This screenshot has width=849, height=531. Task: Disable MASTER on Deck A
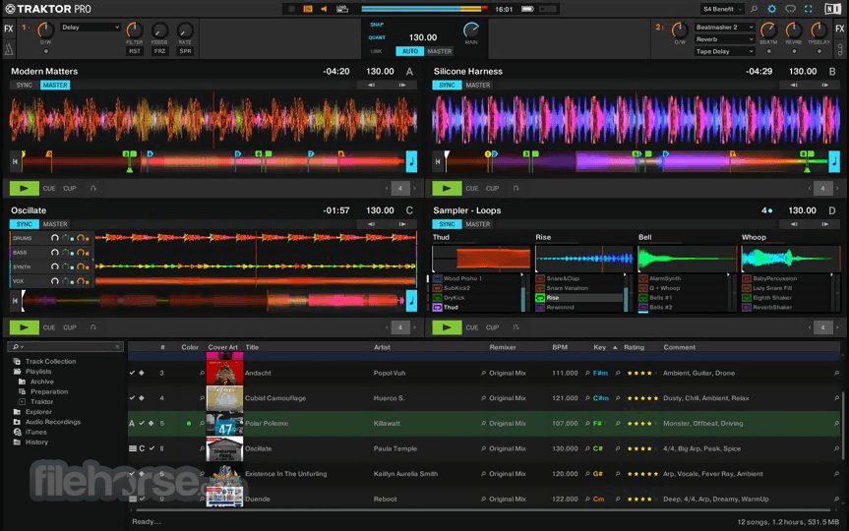[55, 85]
